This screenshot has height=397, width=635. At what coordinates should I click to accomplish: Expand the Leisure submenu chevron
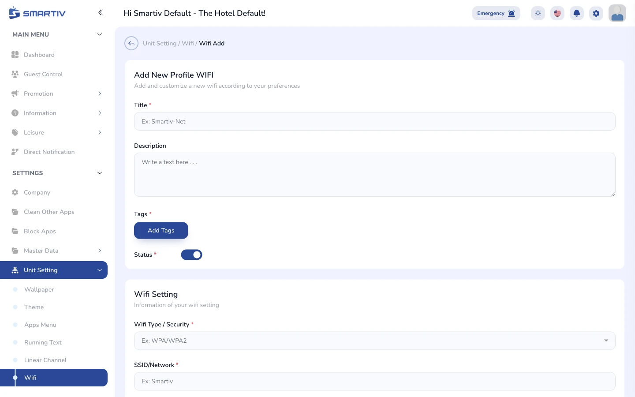coord(100,132)
